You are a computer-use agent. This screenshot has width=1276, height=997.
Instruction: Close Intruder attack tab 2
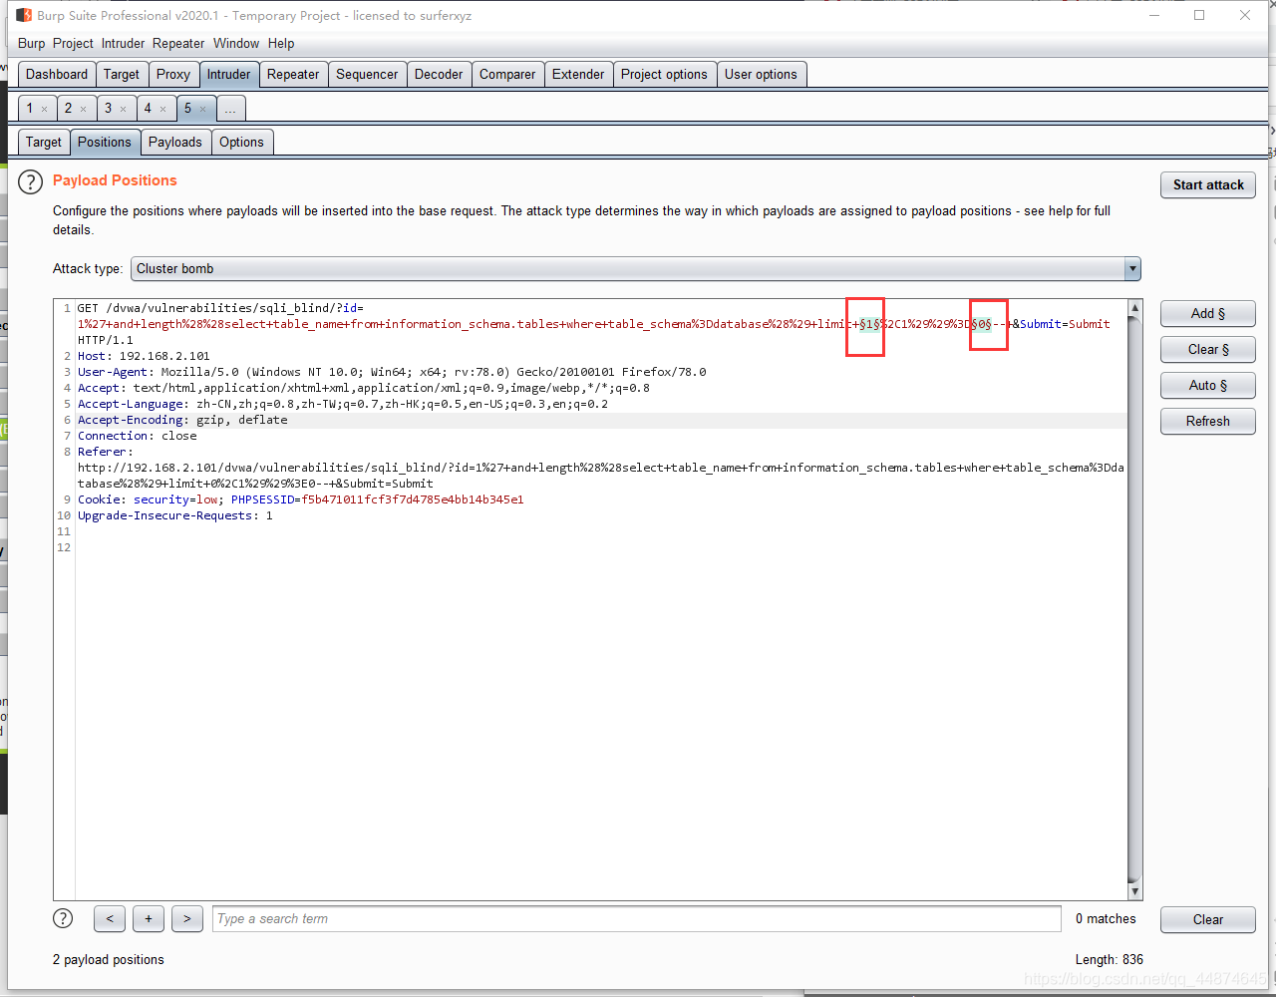(x=84, y=109)
